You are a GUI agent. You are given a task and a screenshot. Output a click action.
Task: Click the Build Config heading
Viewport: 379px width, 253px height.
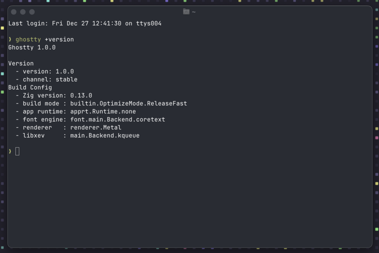pos(30,87)
